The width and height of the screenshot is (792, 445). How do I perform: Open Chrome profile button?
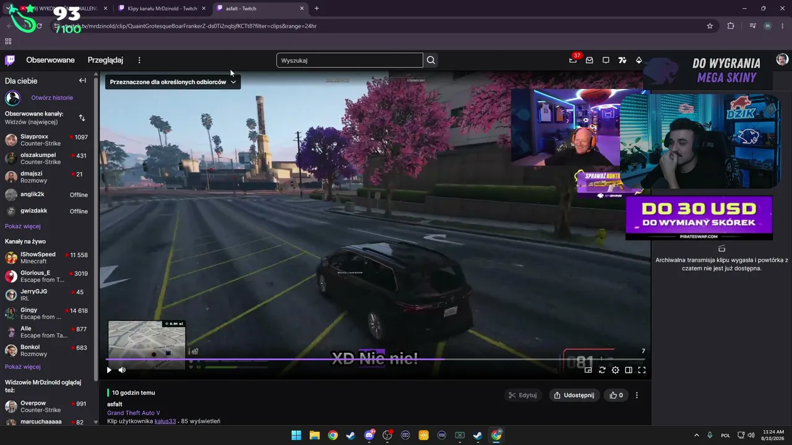pyautogui.click(x=767, y=26)
